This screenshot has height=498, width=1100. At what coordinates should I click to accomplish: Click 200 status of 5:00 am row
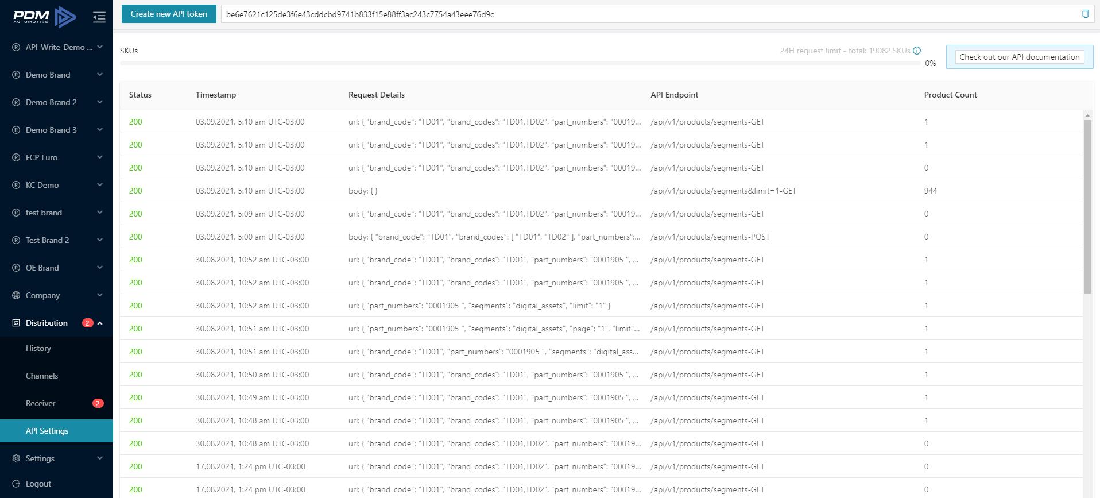[135, 237]
